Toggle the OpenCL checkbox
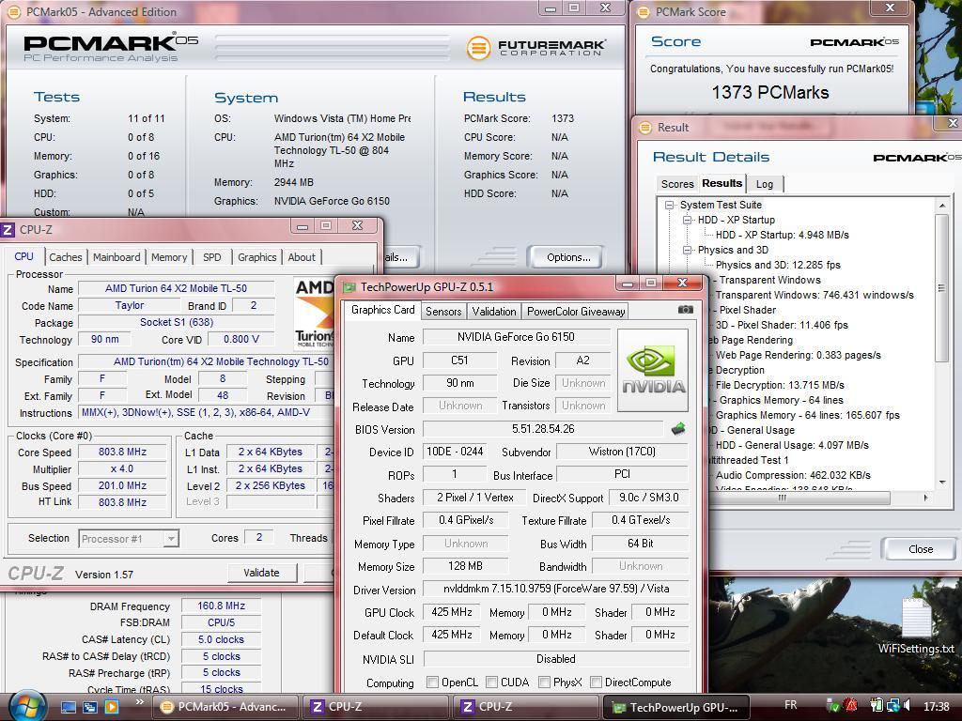This screenshot has height=721, width=962. [432, 682]
